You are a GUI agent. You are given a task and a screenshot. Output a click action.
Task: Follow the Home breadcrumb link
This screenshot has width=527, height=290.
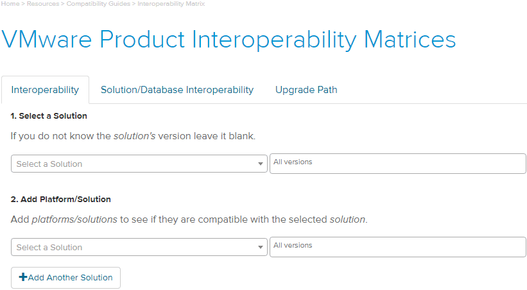tap(10, 4)
